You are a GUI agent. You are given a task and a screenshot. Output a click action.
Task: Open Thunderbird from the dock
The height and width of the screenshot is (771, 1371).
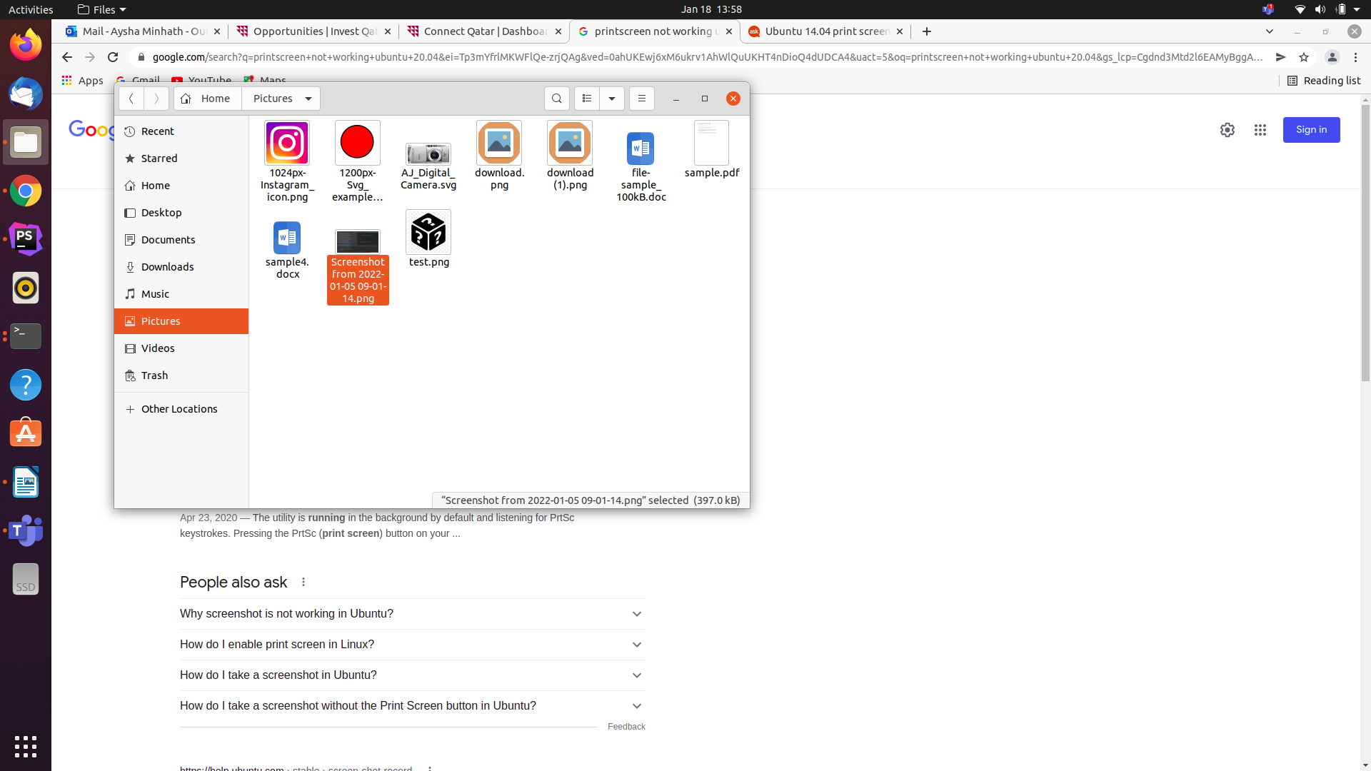(26, 94)
